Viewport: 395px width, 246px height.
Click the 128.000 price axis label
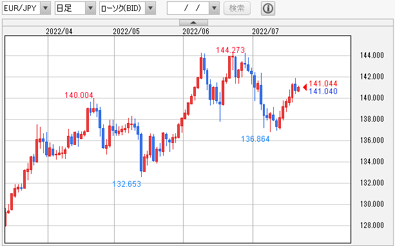coord(372,225)
